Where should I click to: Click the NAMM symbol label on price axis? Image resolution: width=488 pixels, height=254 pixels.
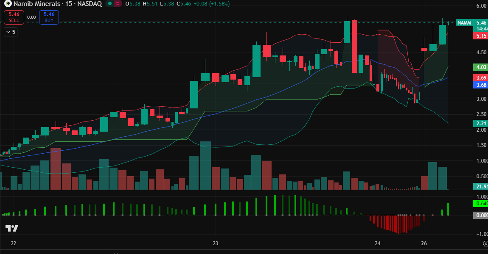464,23
